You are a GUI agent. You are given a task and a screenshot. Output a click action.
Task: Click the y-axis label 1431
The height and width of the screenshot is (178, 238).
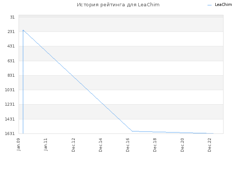pos(10,119)
